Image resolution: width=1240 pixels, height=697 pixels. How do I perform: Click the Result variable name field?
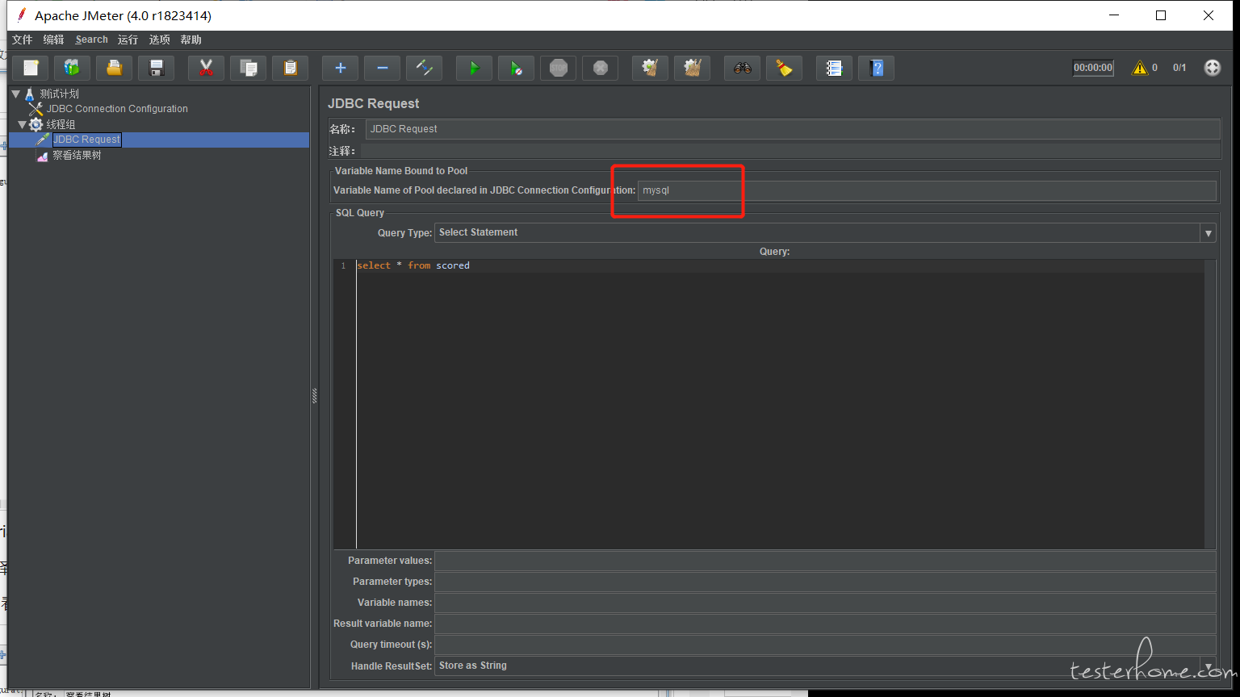coord(825,624)
